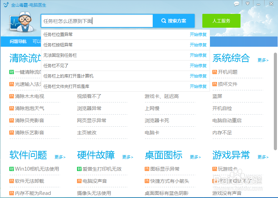Switch to 问题导航 tab

click(x=18, y=42)
